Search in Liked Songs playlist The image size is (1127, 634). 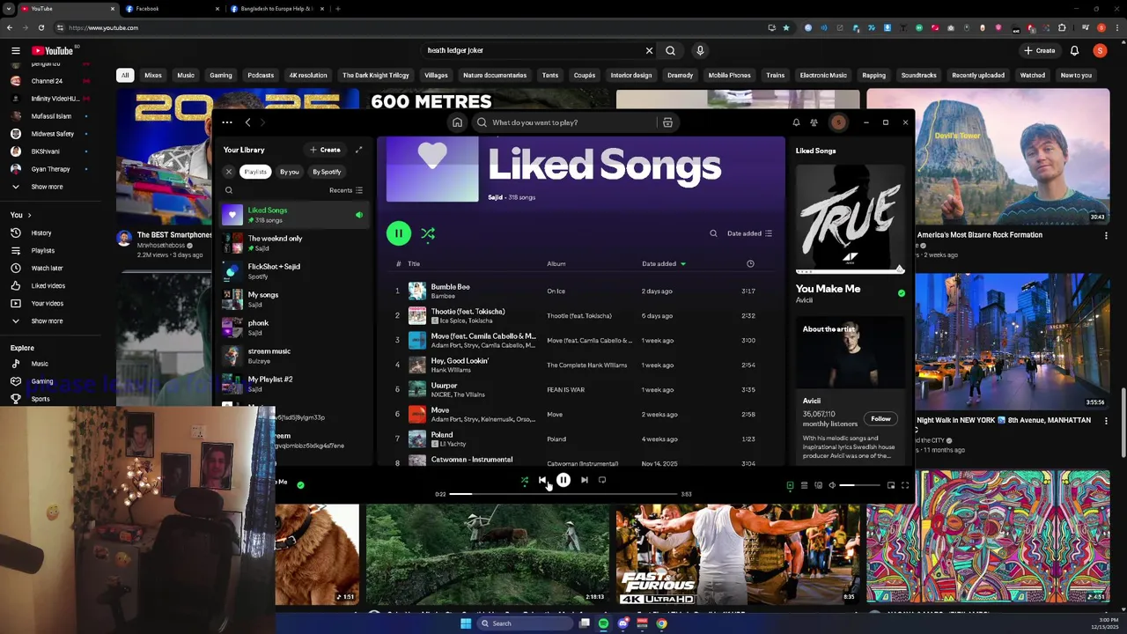pos(713,233)
